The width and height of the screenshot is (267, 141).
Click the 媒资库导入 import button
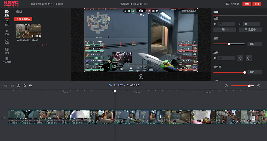[23, 19]
